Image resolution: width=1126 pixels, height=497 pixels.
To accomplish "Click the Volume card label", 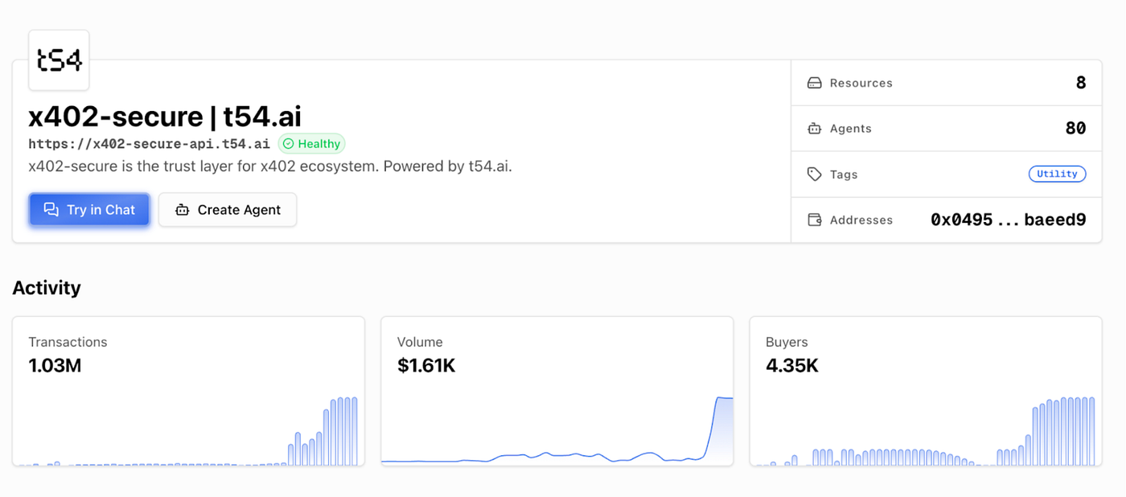I will click(420, 342).
